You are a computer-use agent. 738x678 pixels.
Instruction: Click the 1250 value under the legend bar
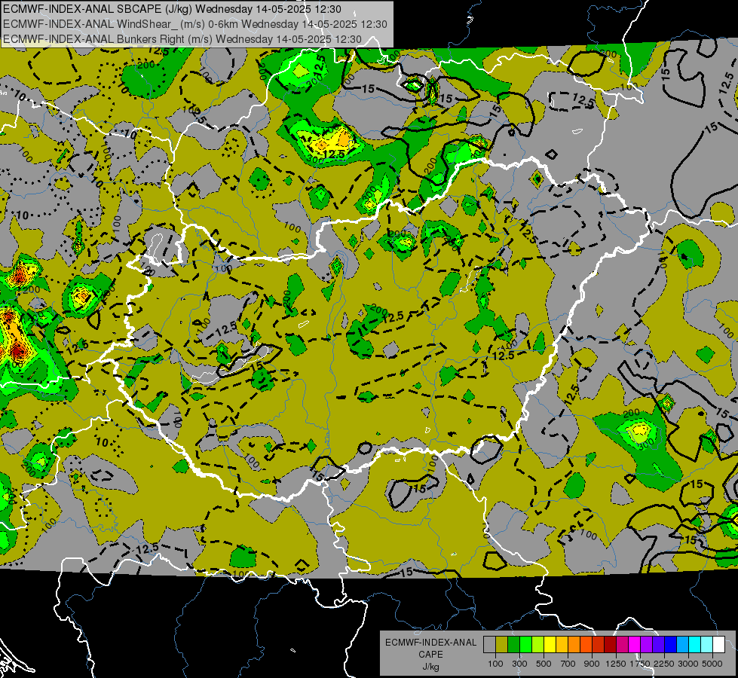tap(616, 664)
